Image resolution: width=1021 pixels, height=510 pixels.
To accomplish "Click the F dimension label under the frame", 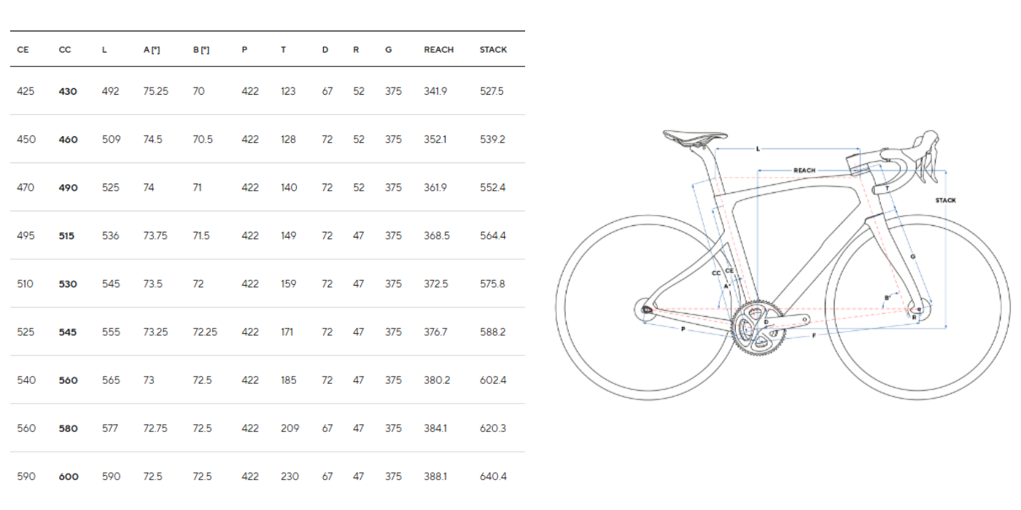I will (x=814, y=336).
